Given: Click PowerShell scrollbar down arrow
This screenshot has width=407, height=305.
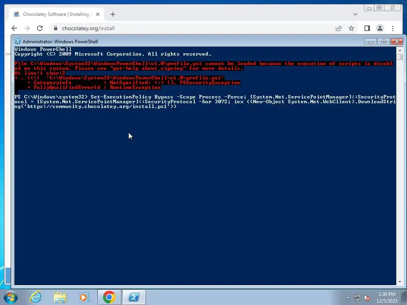Looking at the screenshot, I should point(400,282).
